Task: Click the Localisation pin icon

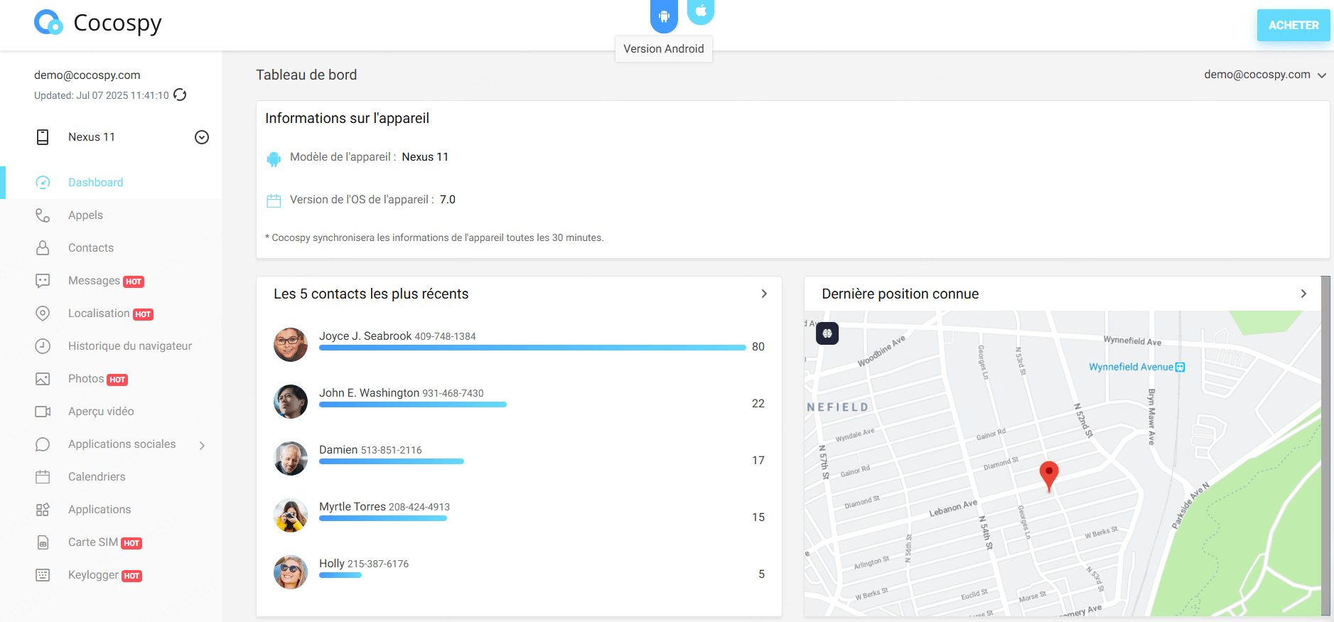Action: click(x=43, y=313)
